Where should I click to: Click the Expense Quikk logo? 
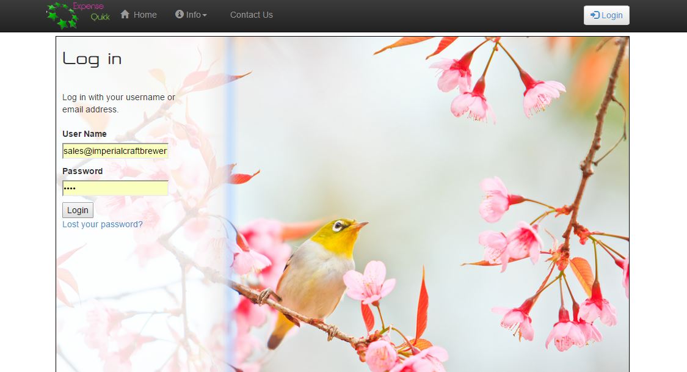(78, 15)
